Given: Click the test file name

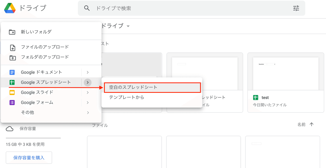Looking at the screenshot, I should coord(265,98).
